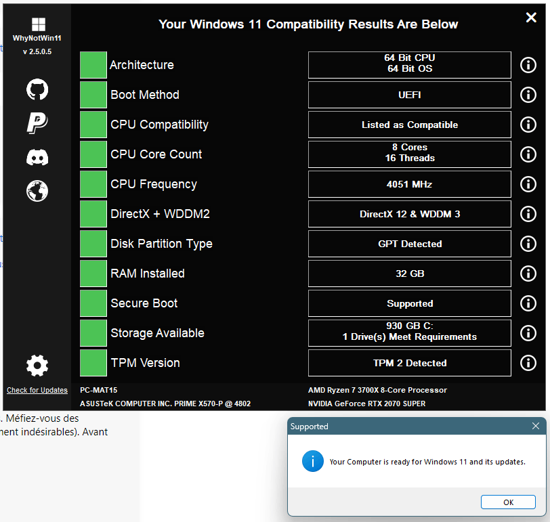The image size is (550, 522).
Task: Click the 'TPM 2 Detected' result box
Action: (409, 363)
